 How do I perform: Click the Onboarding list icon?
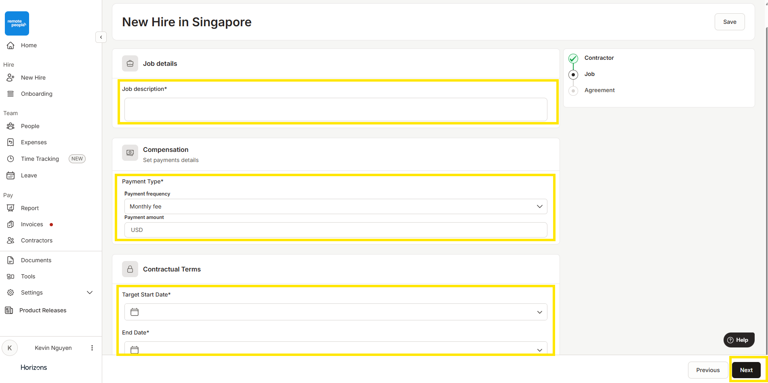tap(11, 94)
